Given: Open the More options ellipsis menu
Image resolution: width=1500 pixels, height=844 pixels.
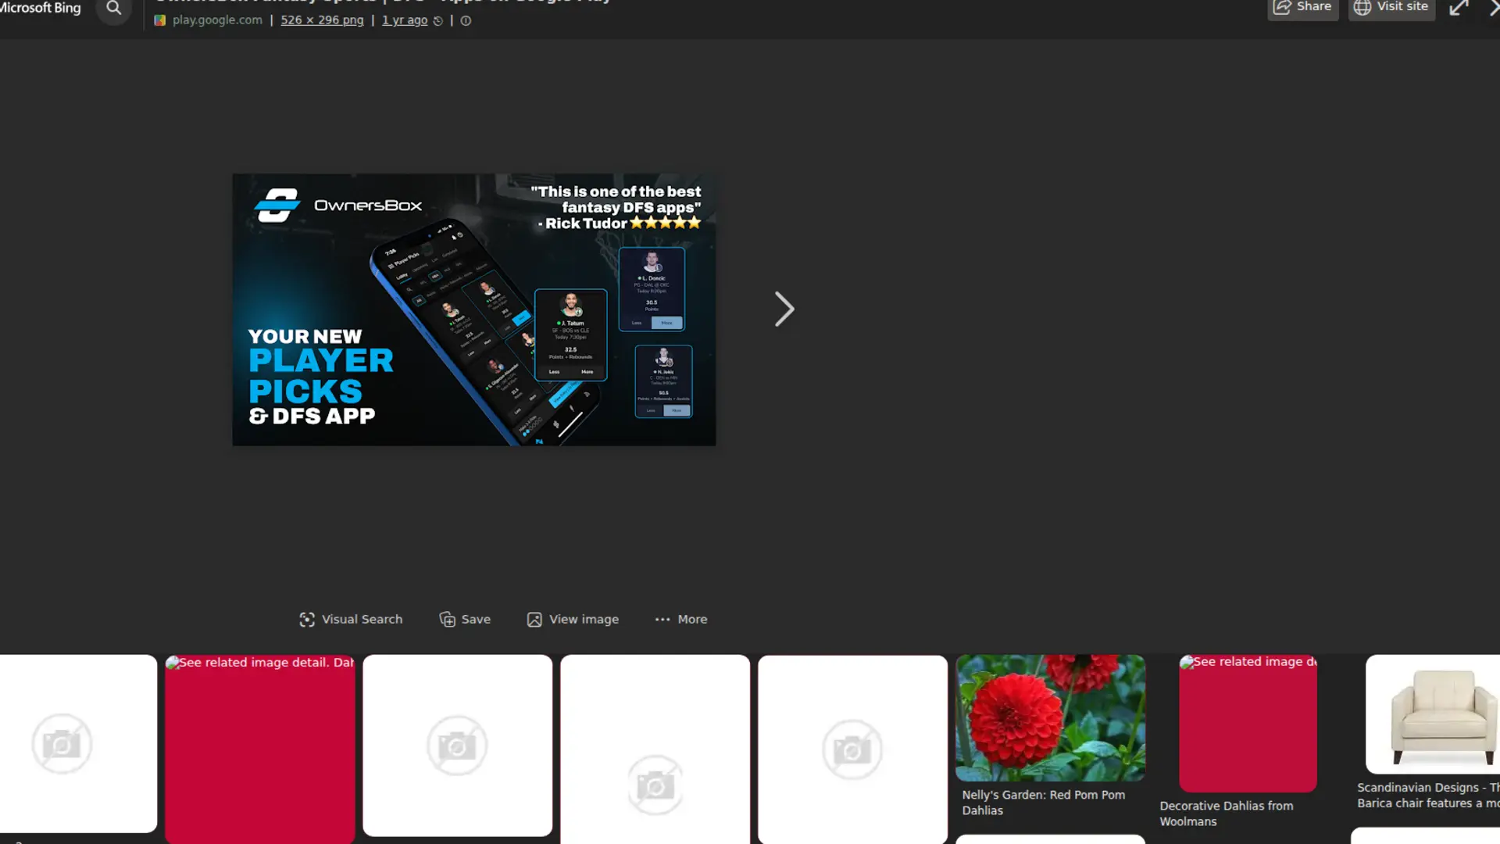Looking at the screenshot, I should coord(662,619).
